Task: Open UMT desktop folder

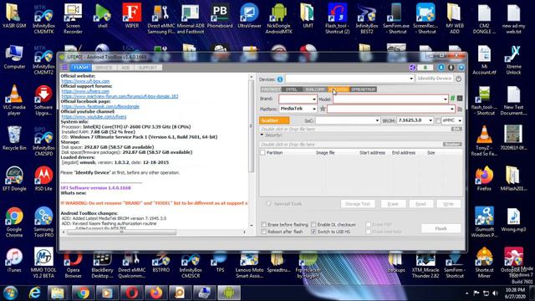Action: point(308,16)
